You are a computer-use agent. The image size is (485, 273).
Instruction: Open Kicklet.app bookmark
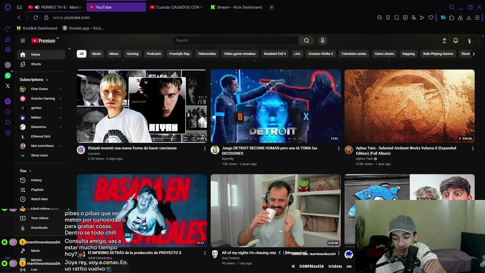pyautogui.click(x=83, y=28)
